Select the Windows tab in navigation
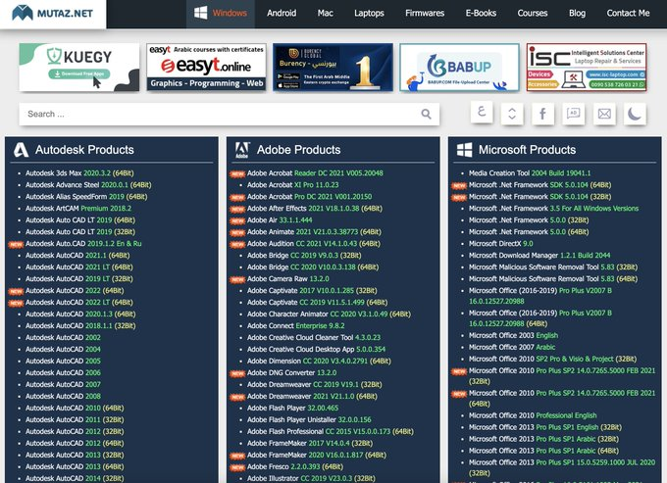The height and width of the screenshot is (483, 667). pyautogui.click(x=221, y=13)
